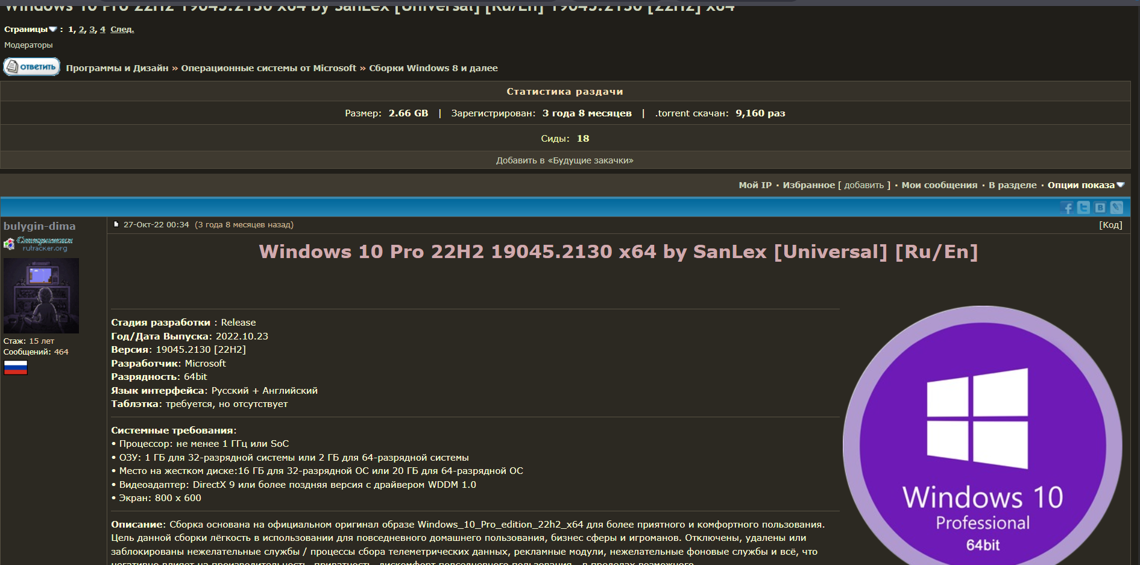The image size is (1140, 565).
Task: Add the torrent to «Будущие закачки»
Action: coord(565,160)
